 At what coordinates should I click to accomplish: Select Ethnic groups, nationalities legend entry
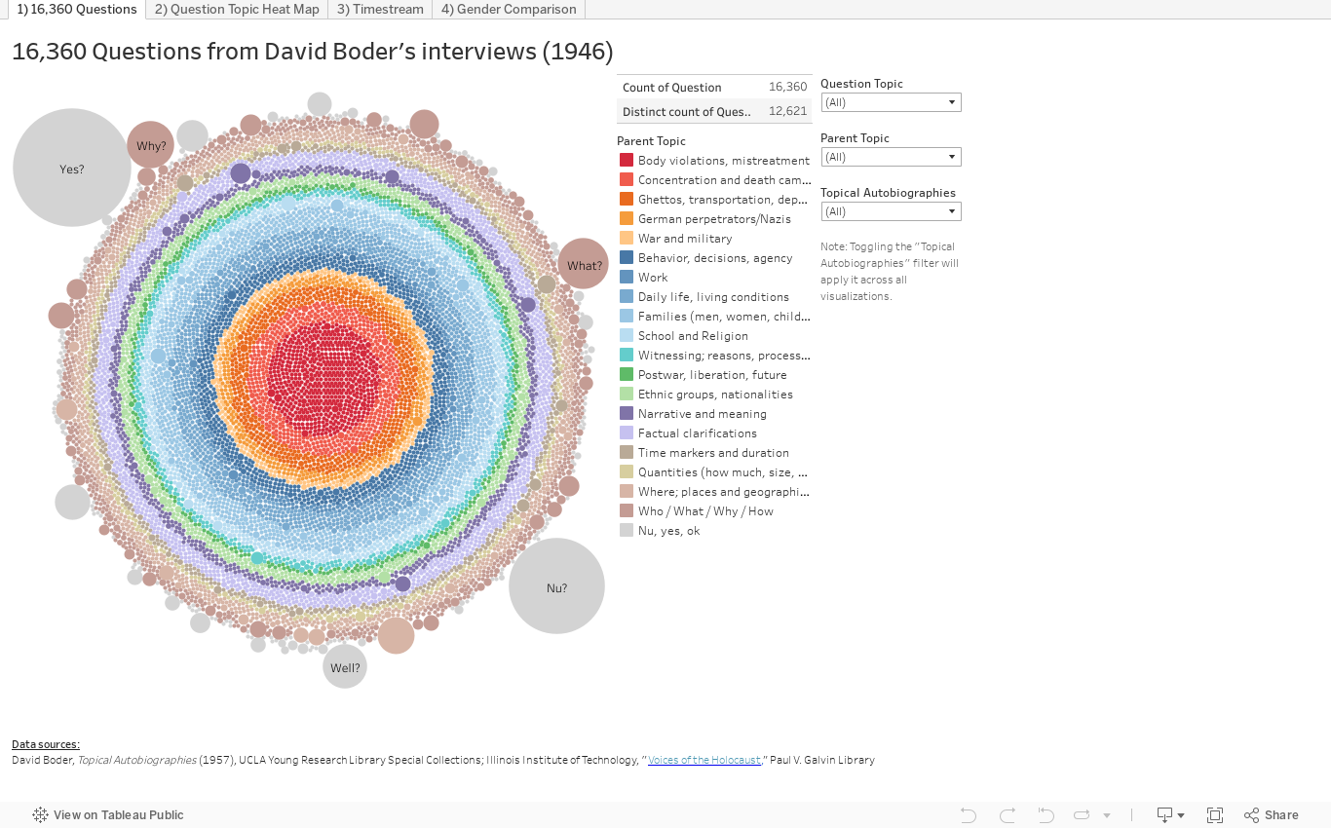(x=714, y=394)
